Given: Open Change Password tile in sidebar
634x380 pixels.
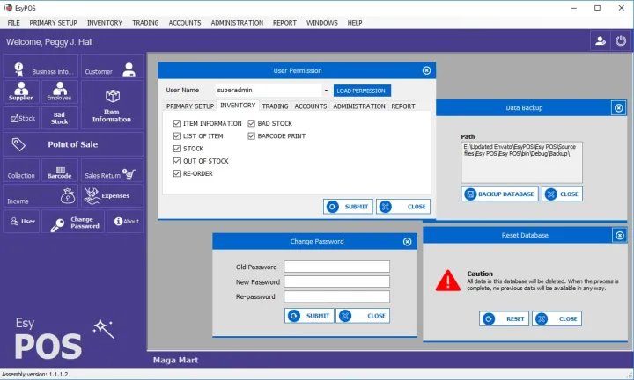Looking at the screenshot, I should click(x=73, y=222).
